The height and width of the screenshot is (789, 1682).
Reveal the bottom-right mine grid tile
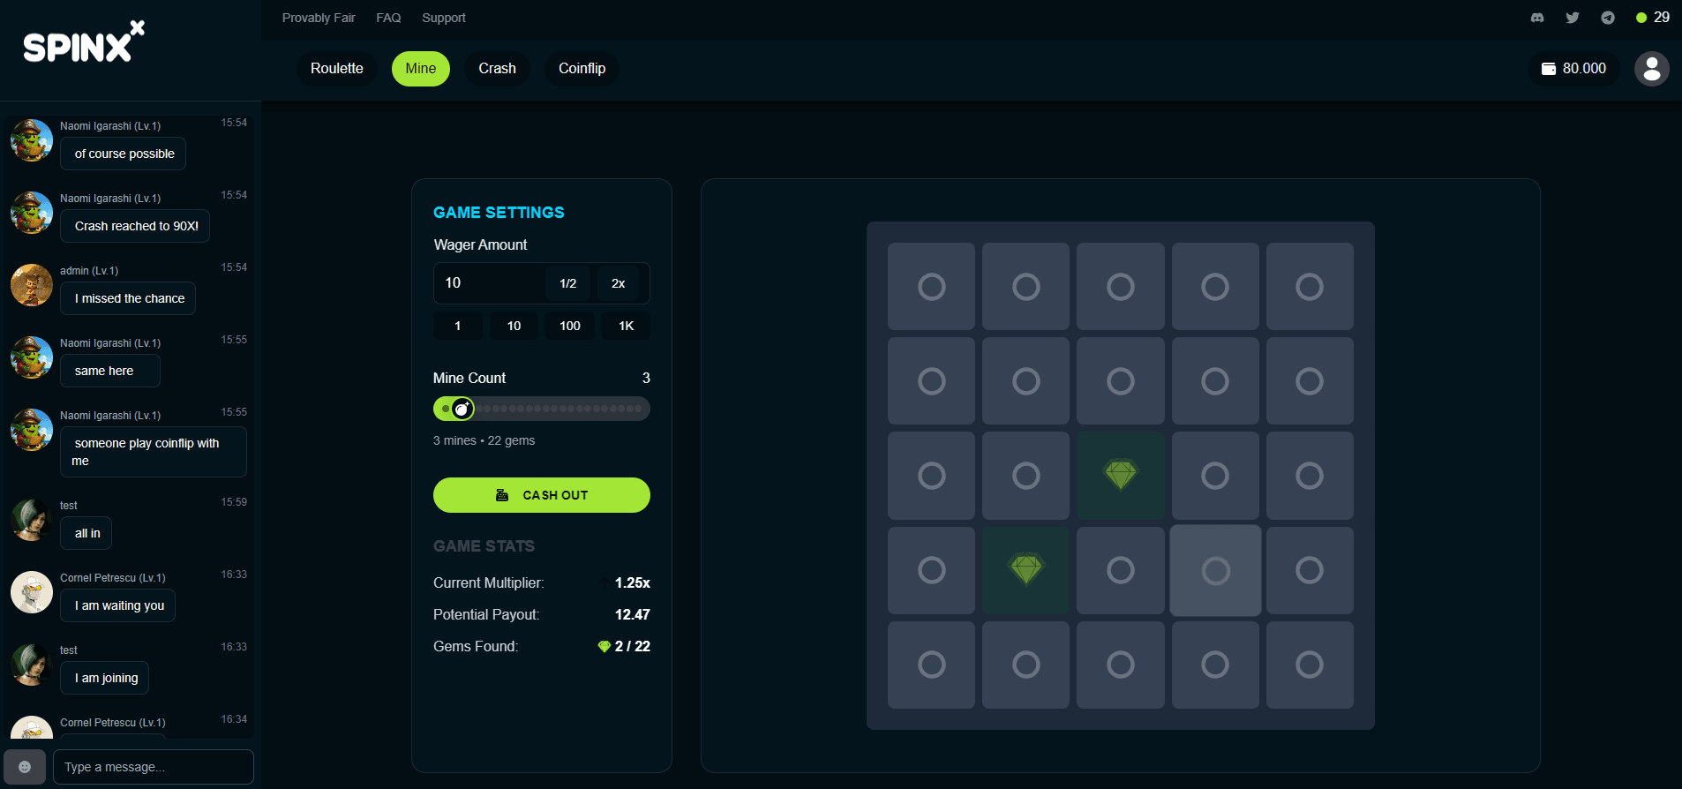point(1309,665)
